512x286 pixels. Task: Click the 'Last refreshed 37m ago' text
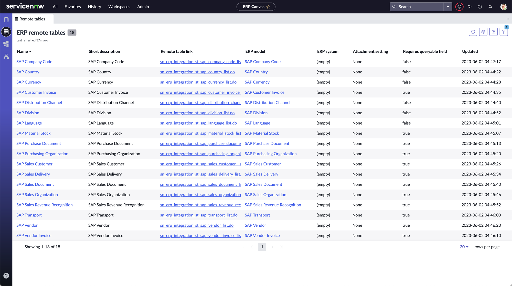32,40
